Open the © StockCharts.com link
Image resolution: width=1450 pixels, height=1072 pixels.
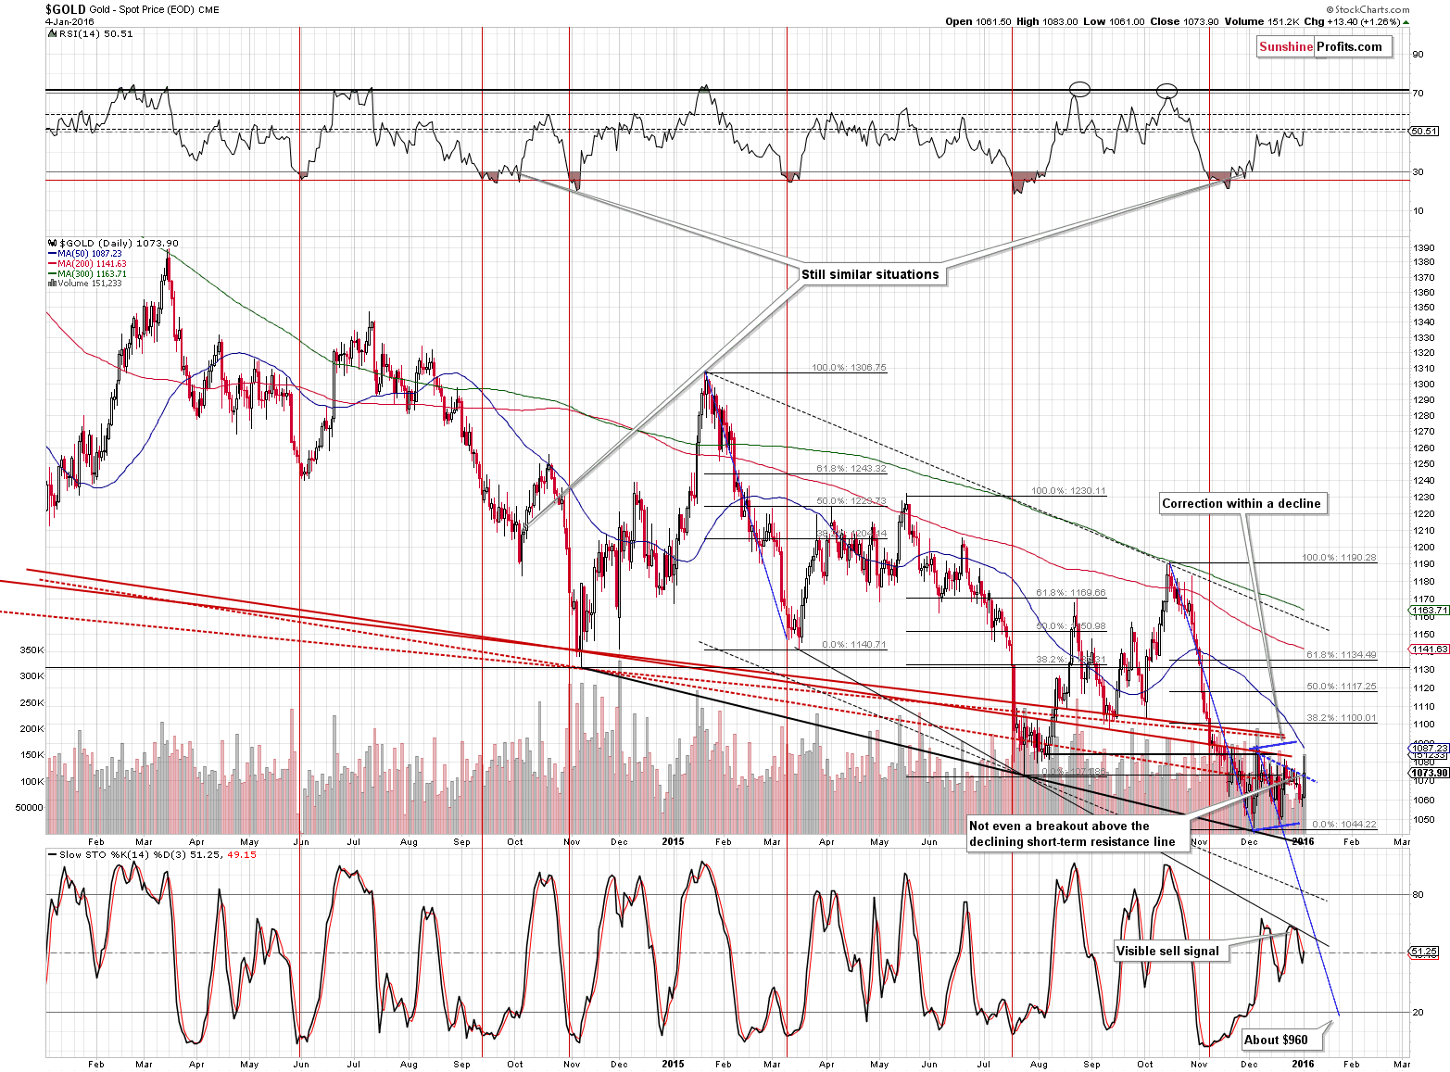tap(1367, 9)
